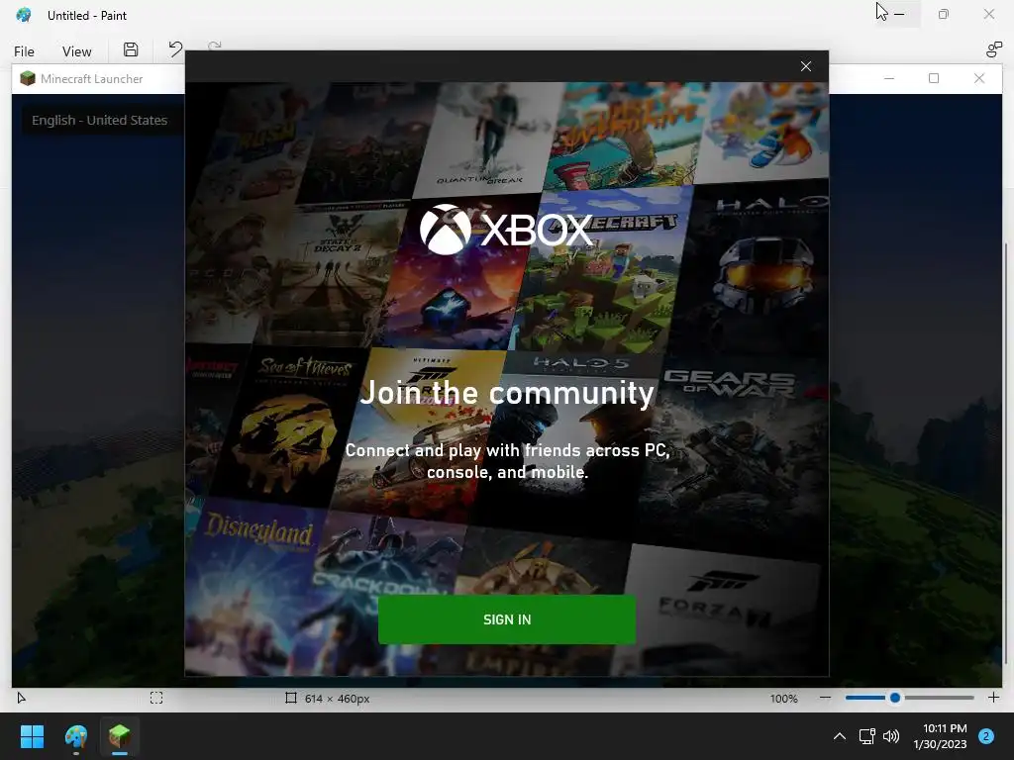The height and width of the screenshot is (760, 1014).
Task: Click the Paint icon in the taskbar
Action: 75,736
